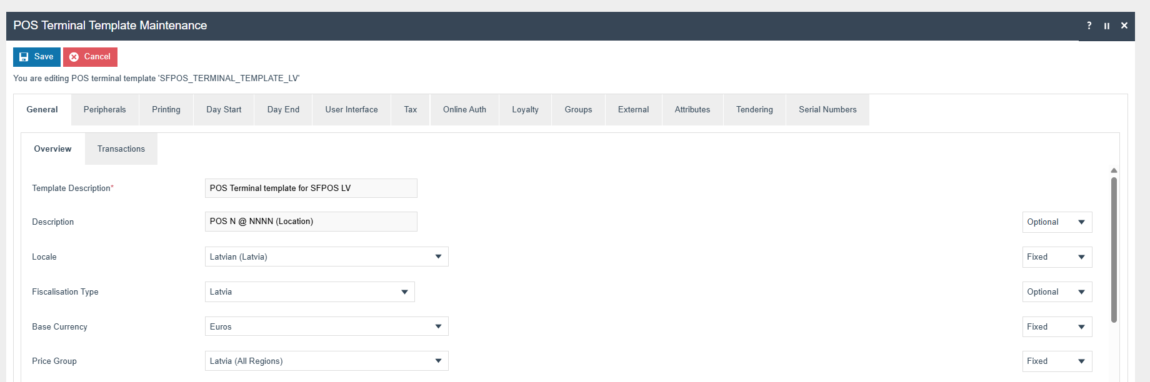Screen dimensions: 1150x382
Task: Click the Description text field
Action: (x=311, y=222)
